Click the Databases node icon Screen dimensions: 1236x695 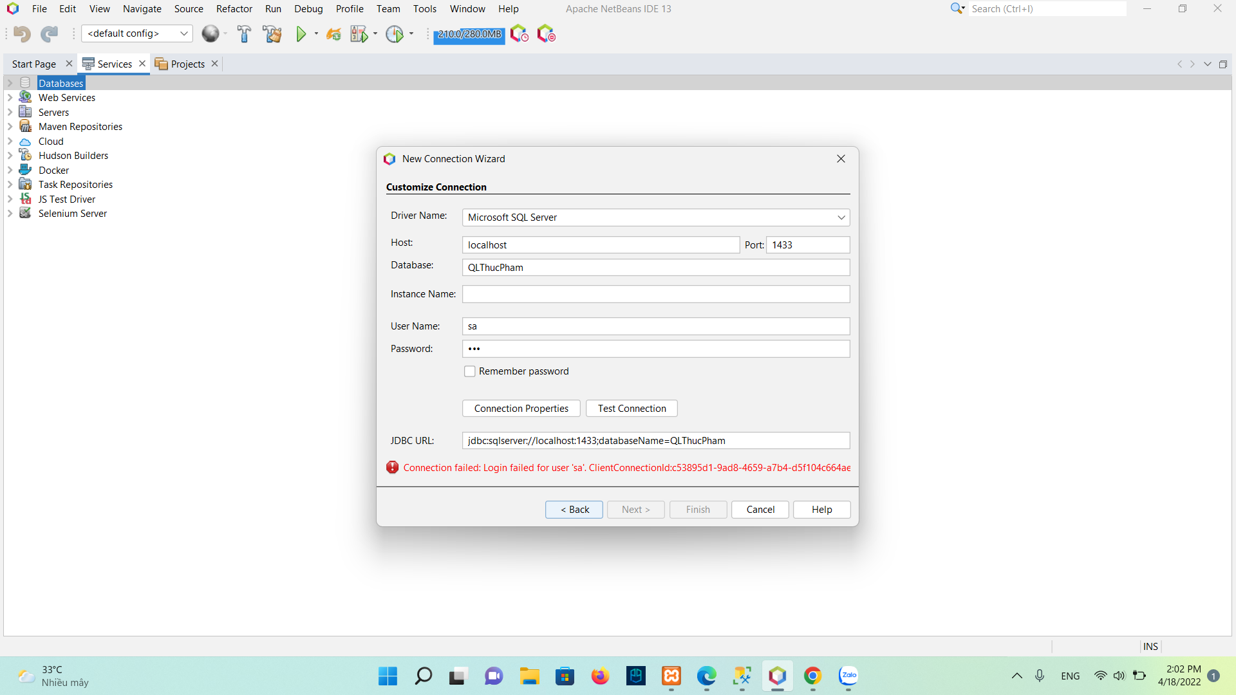tap(25, 83)
